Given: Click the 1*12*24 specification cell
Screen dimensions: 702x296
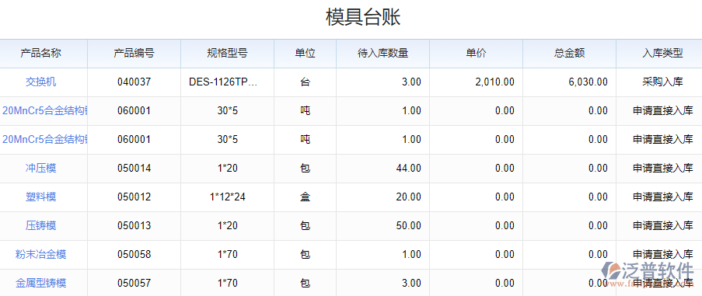Looking at the screenshot, I should (228, 197).
